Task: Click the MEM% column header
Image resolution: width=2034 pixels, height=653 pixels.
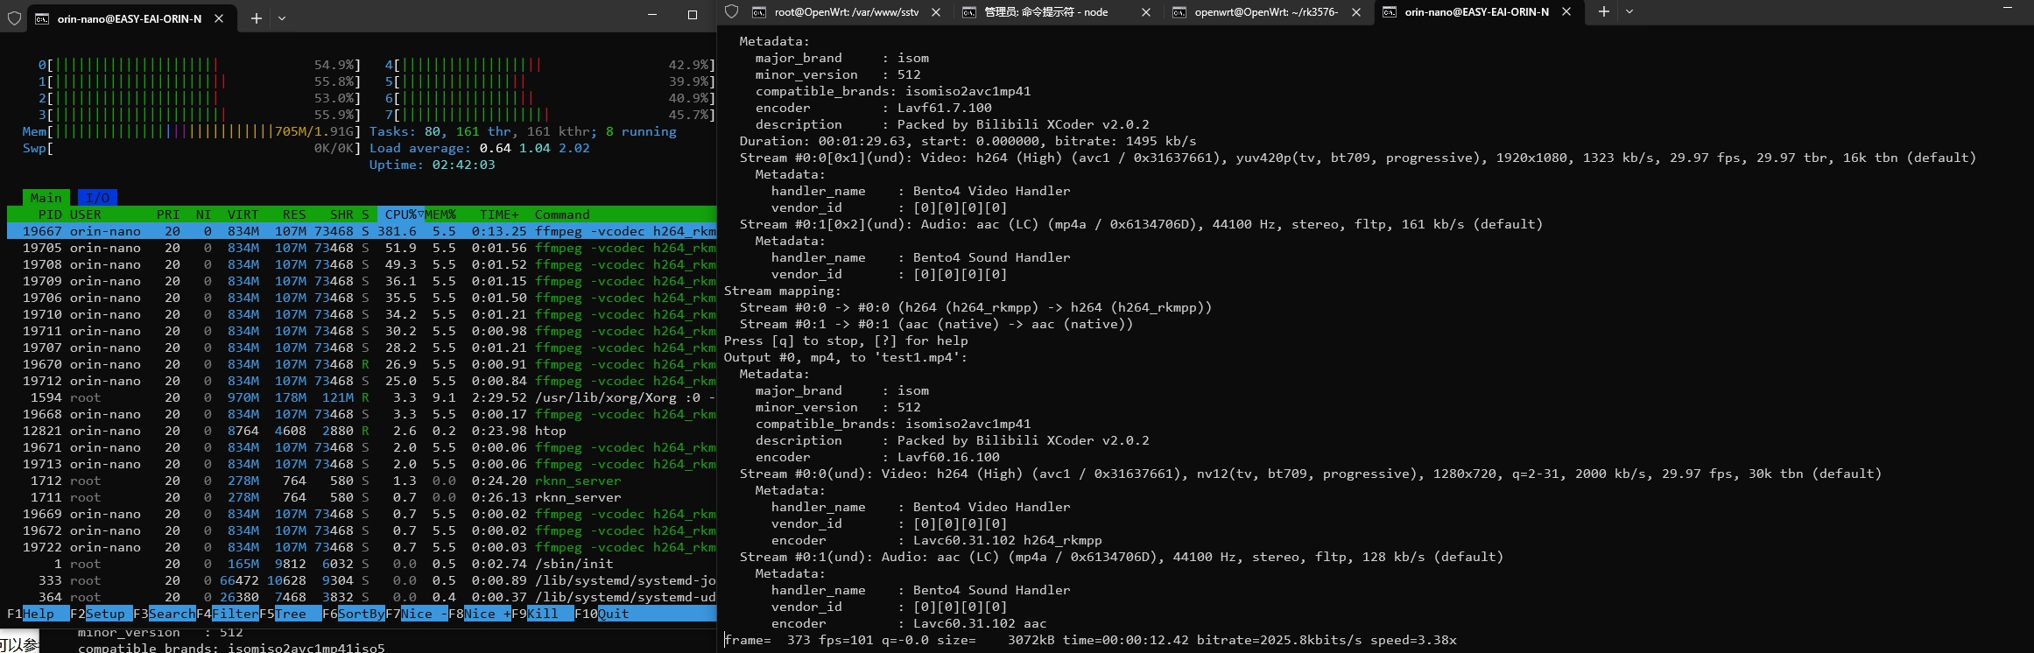Action: pyautogui.click(x=440, y=214)
